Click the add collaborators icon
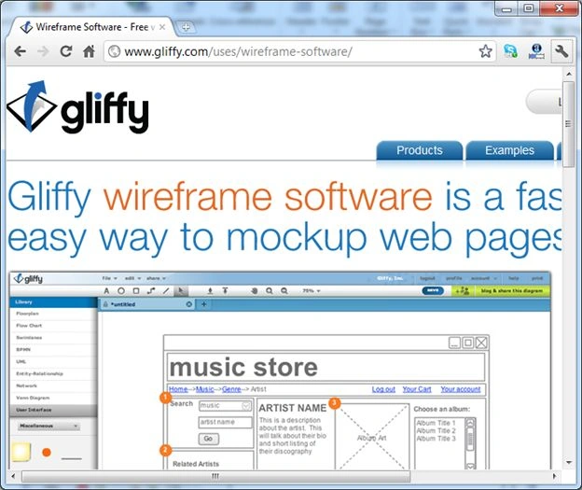 [463, 291]
